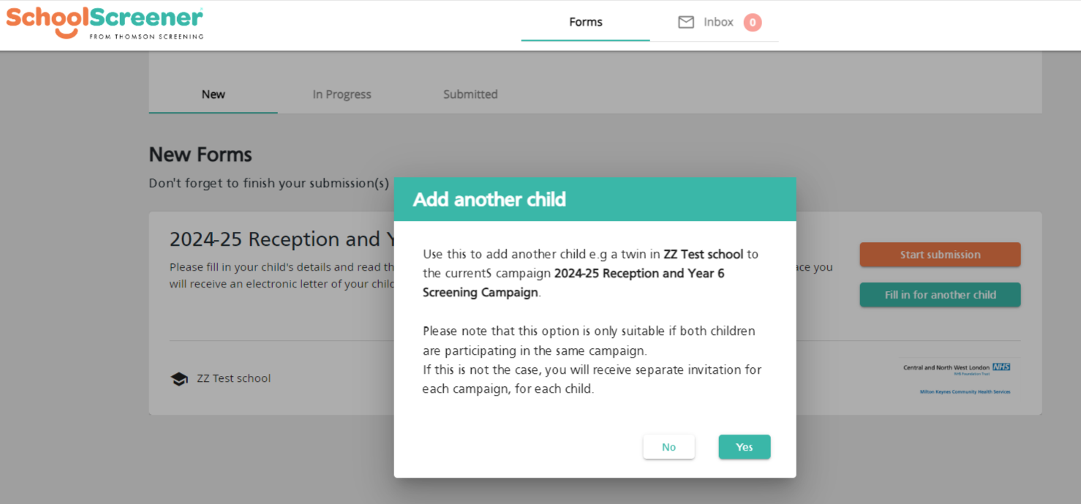Confirm adding another child with Yes
The width and height of the screenshot is (1081, 504).
click(745, 447)
